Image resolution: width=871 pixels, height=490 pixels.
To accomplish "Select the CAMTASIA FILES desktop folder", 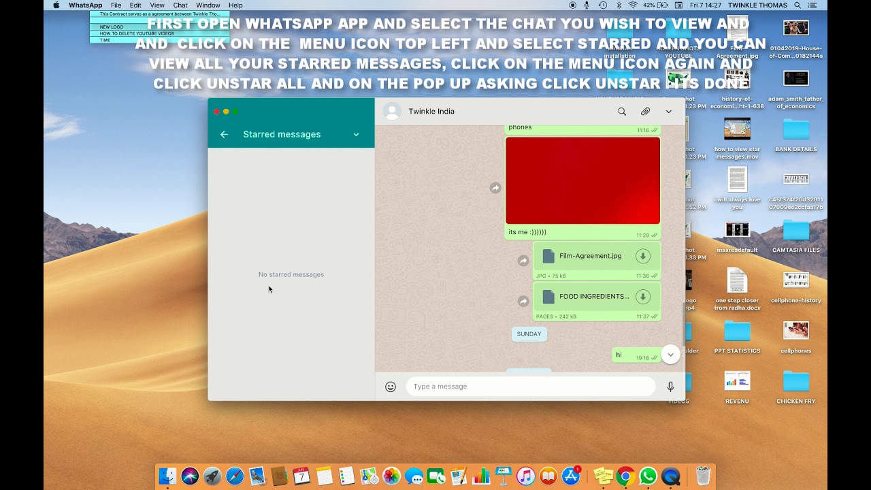I will [x=796, y=235].
